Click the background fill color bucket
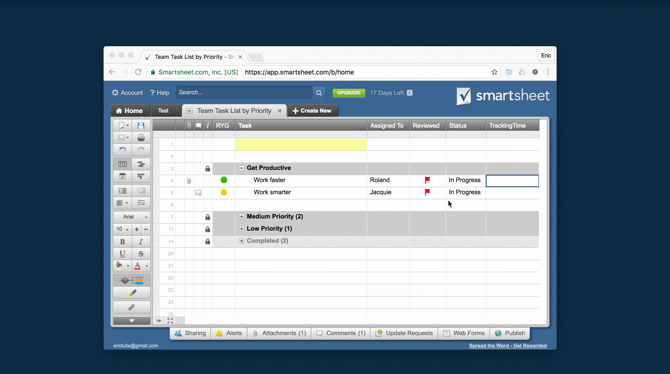 pyautogui.click(x=119, y=266)
